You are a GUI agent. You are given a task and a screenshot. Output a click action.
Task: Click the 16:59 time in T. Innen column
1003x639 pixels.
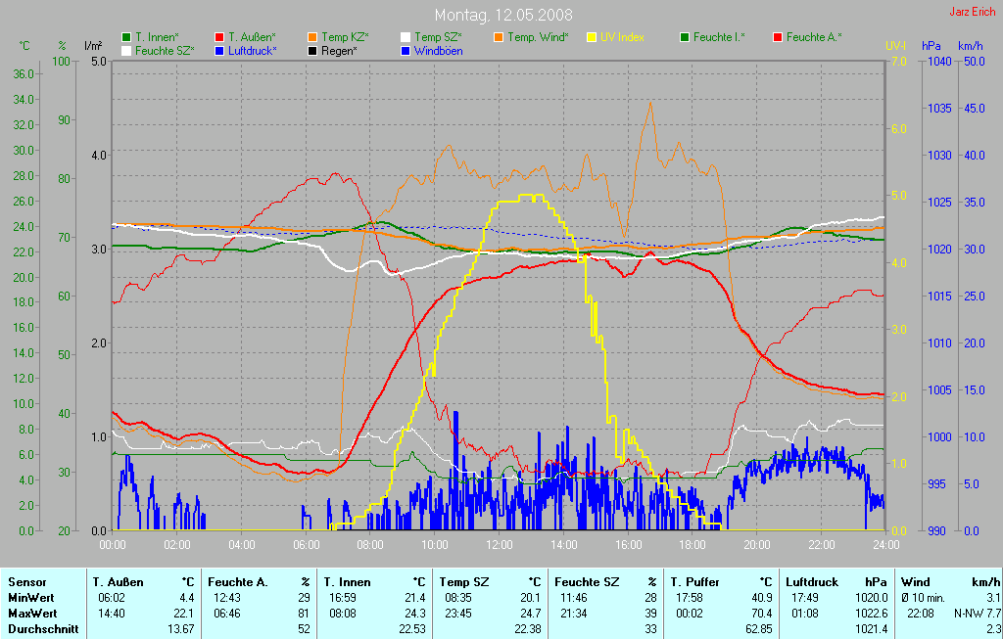tap(342, 598)
